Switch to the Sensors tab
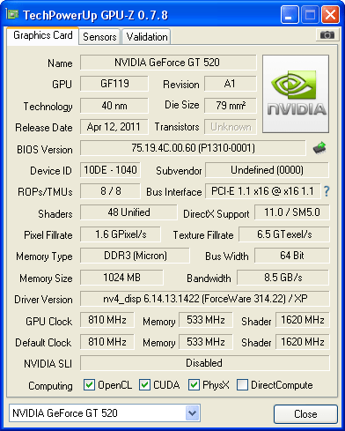This screenshot has height=431, width=345. [x=99, y=37]
